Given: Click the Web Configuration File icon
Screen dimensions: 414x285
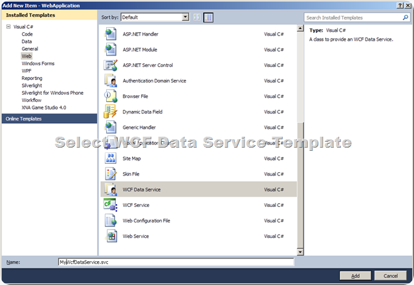Looking at the screenshot, I should (111, 221).
